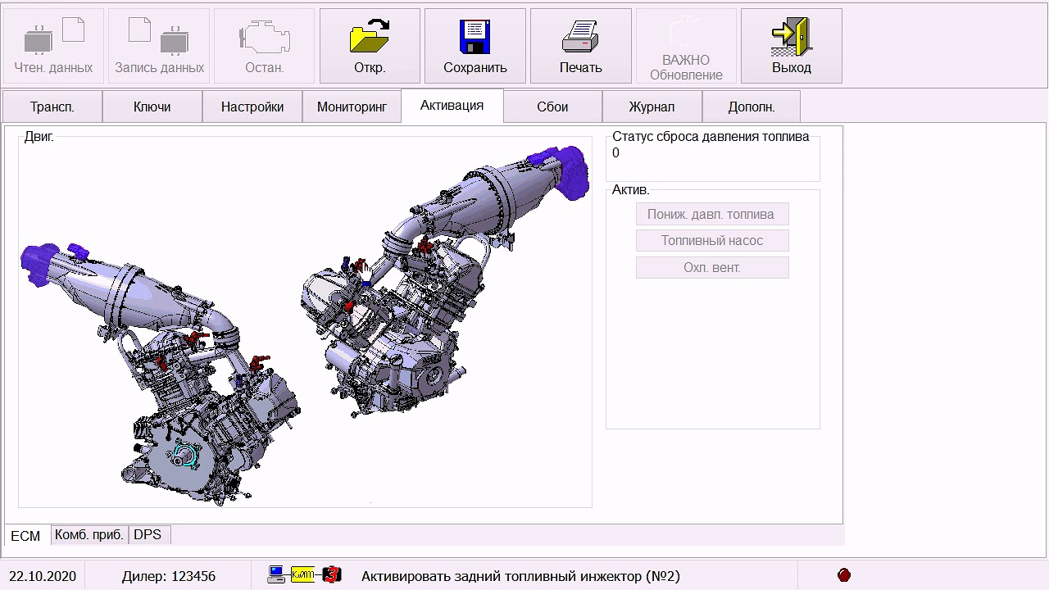1049x590 pixels.
Task: Open the Журнал tab
Action: [652, 107]
